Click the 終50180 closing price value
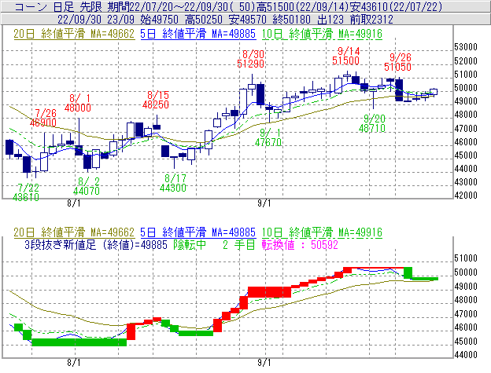 tap(291, 20)
